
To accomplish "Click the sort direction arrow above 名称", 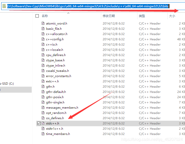I will click(68, 13).
